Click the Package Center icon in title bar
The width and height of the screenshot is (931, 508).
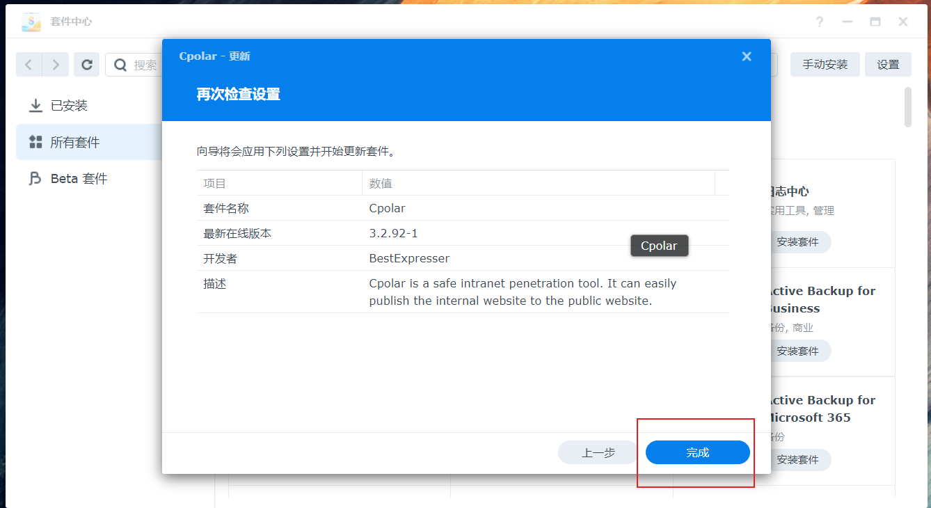pyautogui.click(x=31, y=22)
